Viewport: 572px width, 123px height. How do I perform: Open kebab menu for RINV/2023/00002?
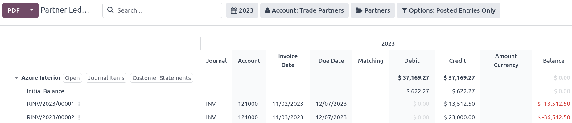click(x=79, y=118)
